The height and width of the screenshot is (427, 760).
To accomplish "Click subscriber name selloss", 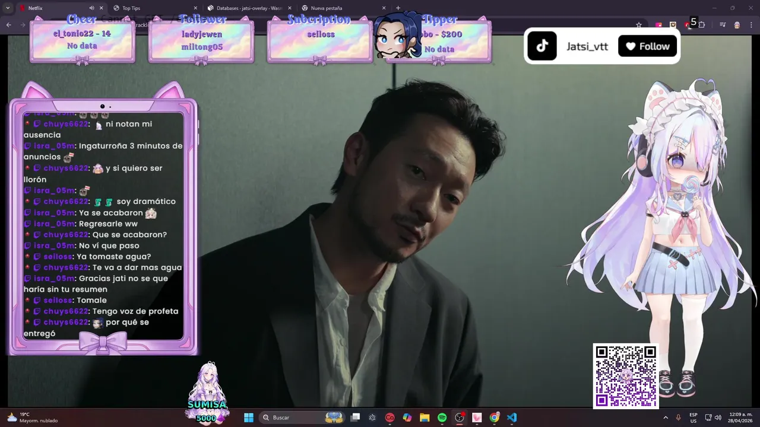I will pyautogui.click(x=321, y=34).
